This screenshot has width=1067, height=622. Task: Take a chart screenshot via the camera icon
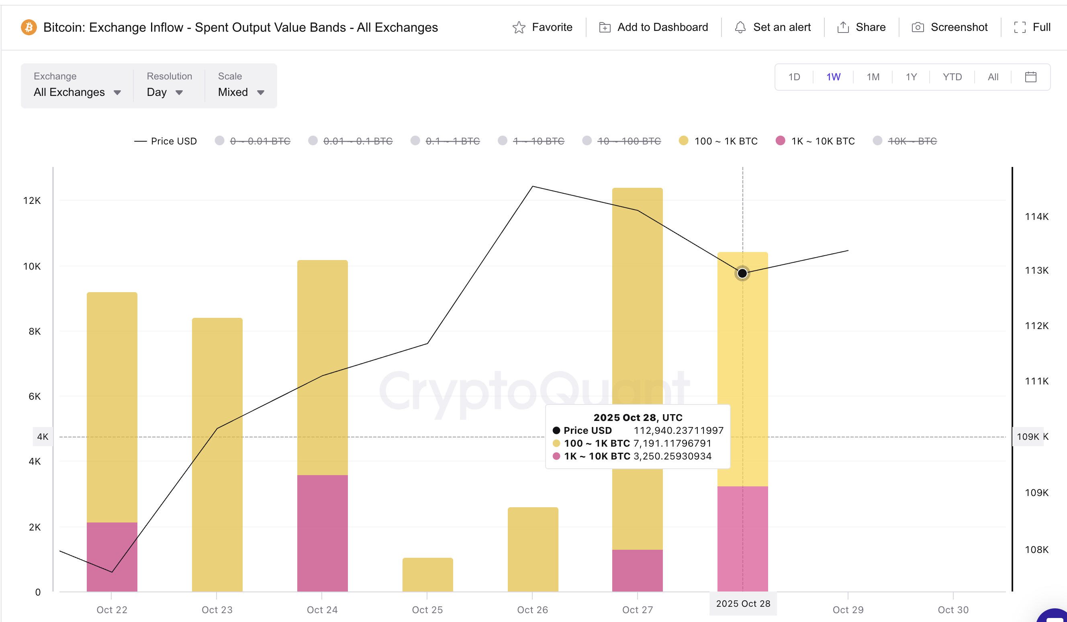pos(917,26)
